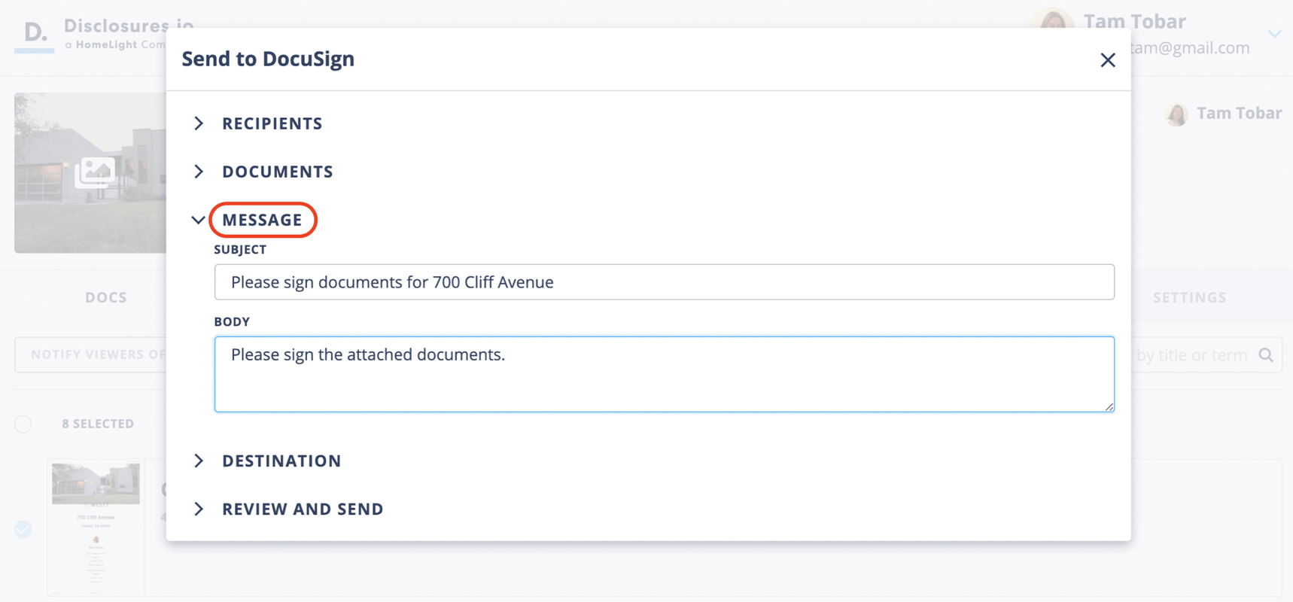Expand the Recipients section chevron

coord(199,123)
